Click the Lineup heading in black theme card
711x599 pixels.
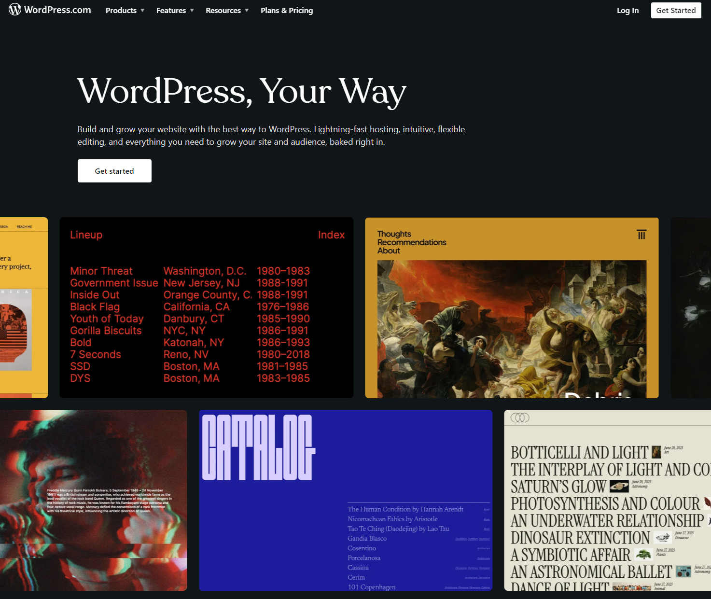click(86, 235)
